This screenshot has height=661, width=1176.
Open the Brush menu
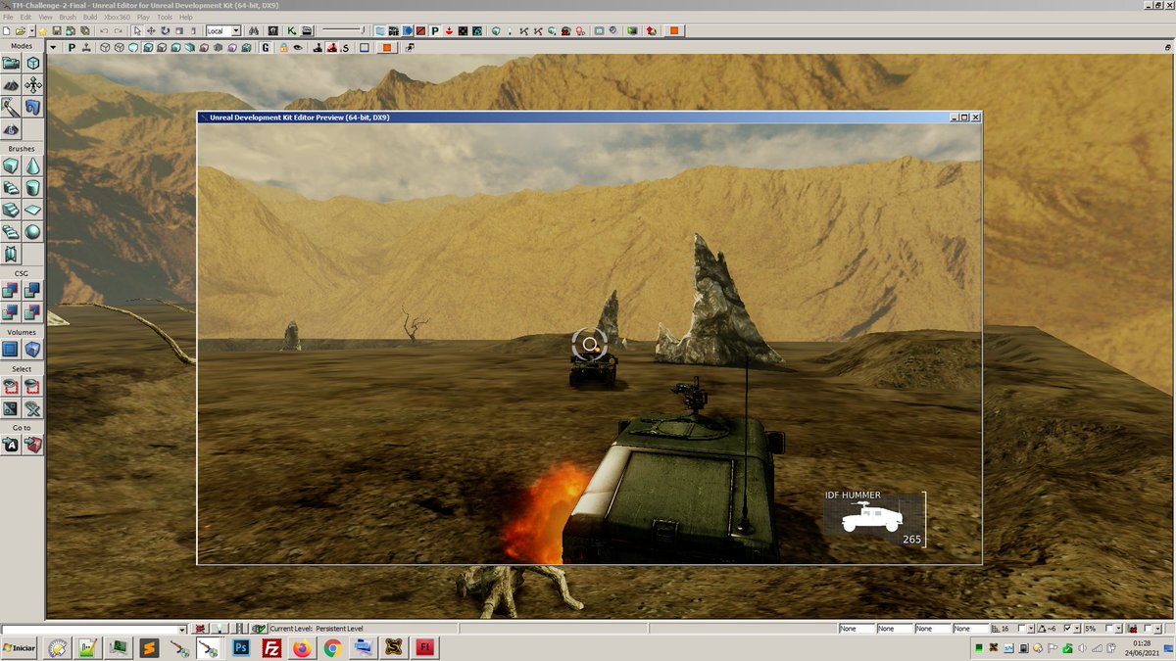coord(68,17)
